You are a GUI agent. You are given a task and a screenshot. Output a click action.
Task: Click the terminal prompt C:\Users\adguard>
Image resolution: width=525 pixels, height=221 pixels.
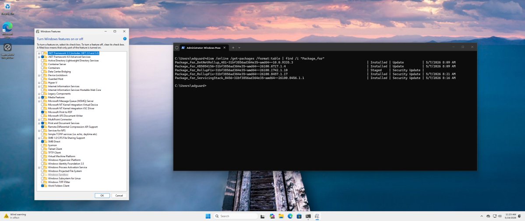click(190, 86)
